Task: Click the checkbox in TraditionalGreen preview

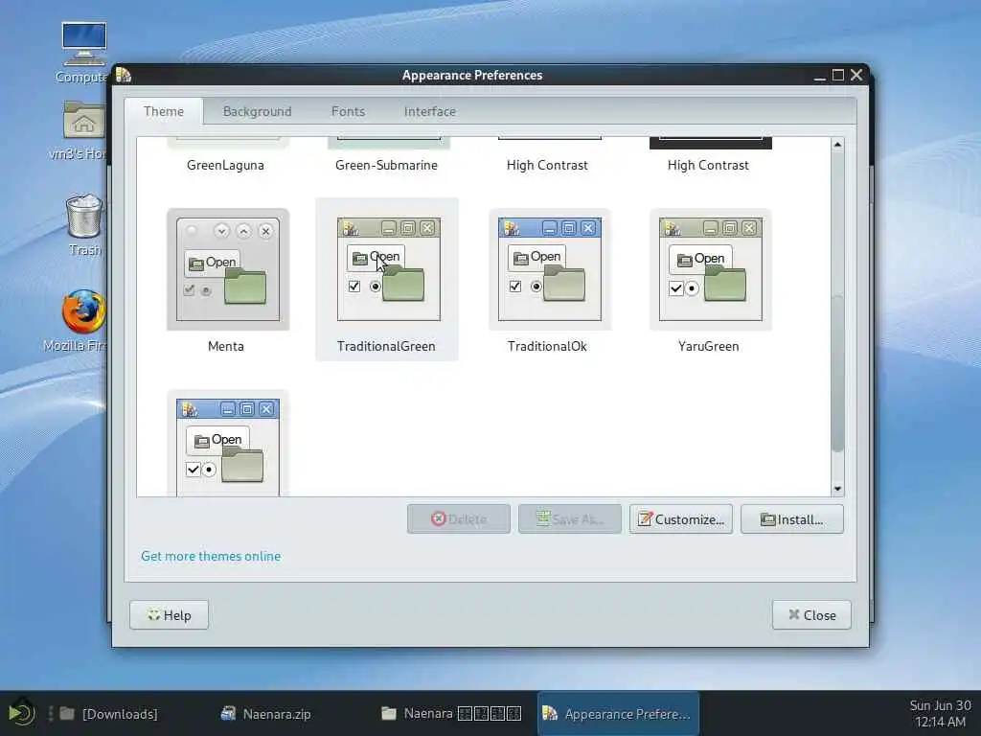Action: [x=354, y=287]
